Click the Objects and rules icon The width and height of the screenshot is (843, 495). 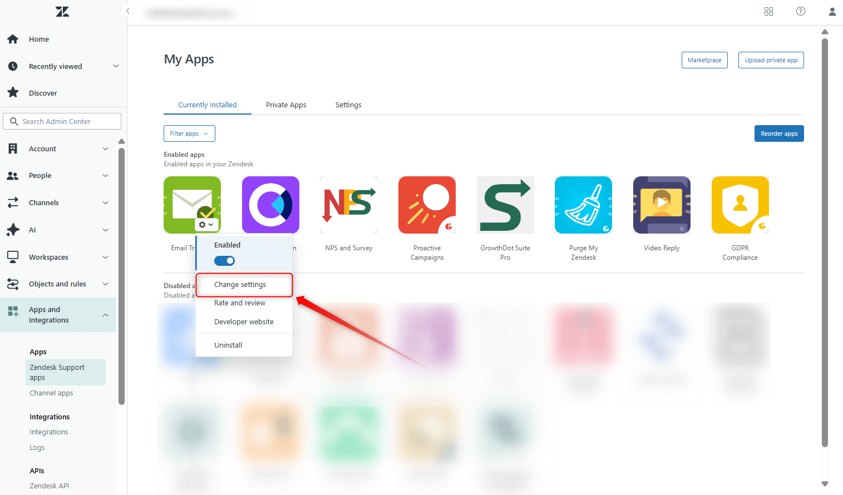click(13, 284)
